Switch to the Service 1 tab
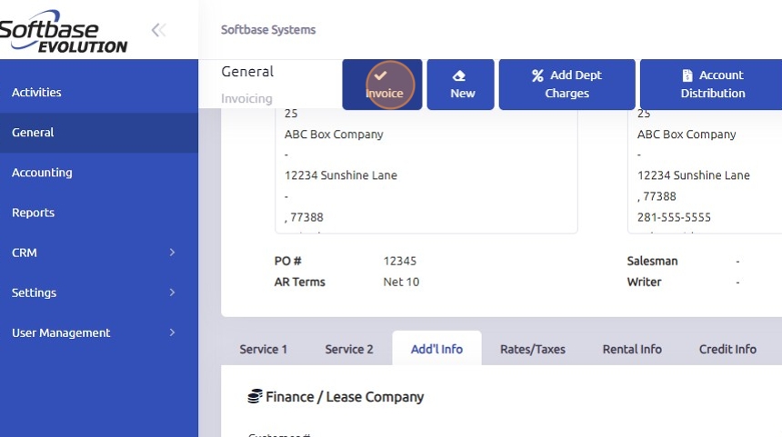This screenshot has width=782, height=437. click(264, 349)
